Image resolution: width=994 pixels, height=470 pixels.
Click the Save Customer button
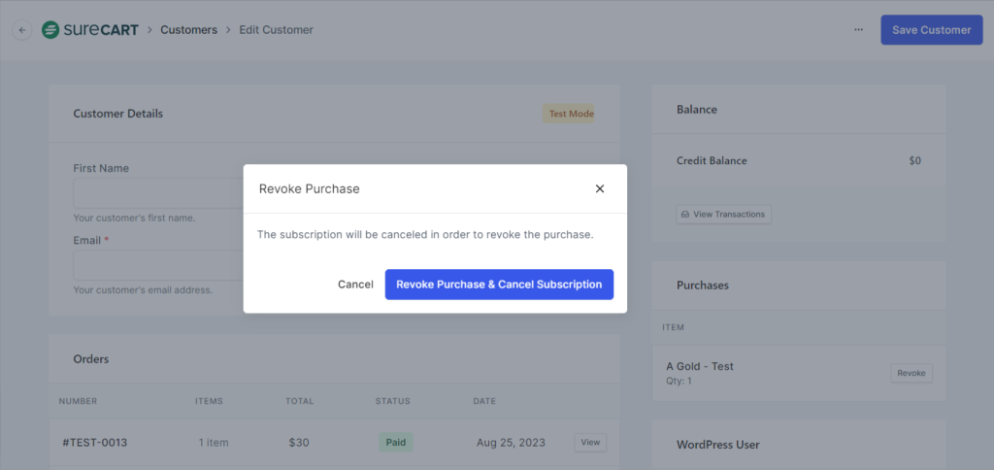(x=931, y=30)
